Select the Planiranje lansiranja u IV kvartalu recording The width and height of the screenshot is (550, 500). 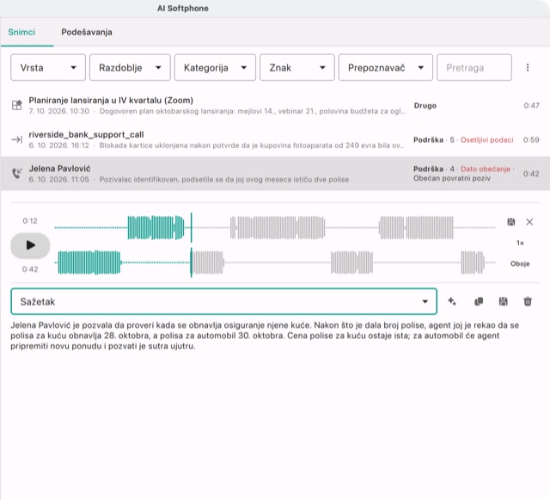tap(275, 105)
